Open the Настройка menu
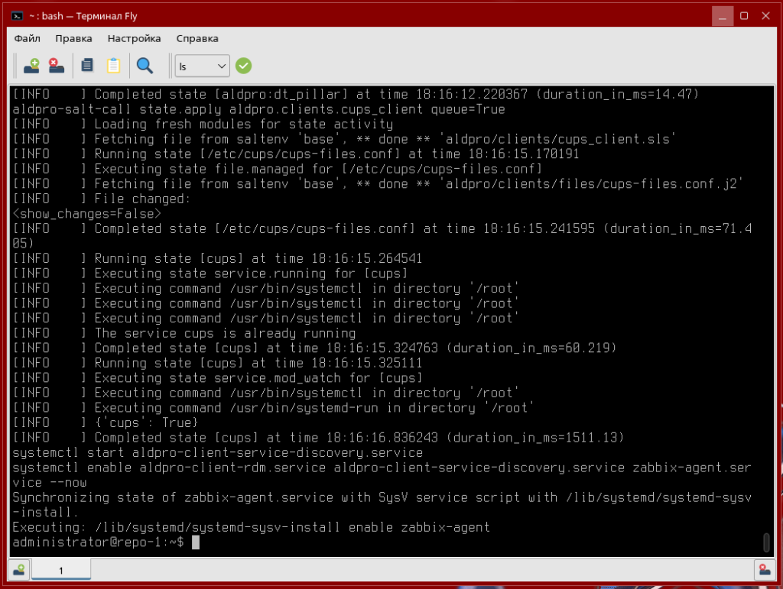The width and height of the screenshot is (783, 589). coord(134,38)
